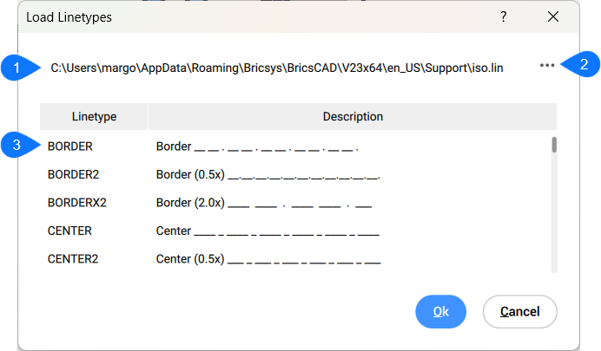The width and height of the screenshot is (601, 351).
Task: Click the linetype list scrollbar thumb
Action: [x=554, y=145]
